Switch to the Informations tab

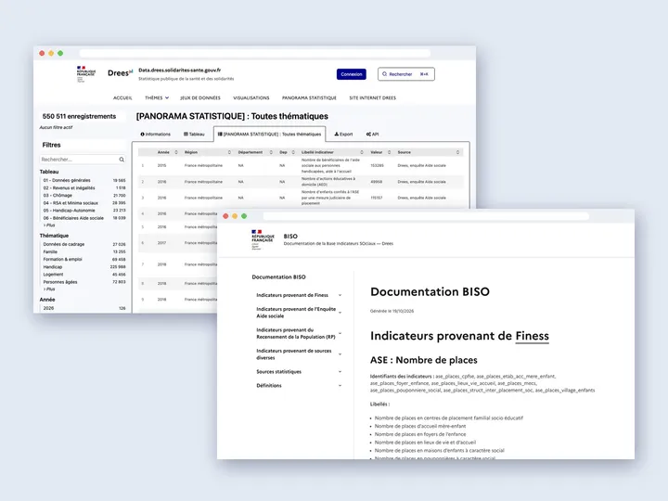156,135
